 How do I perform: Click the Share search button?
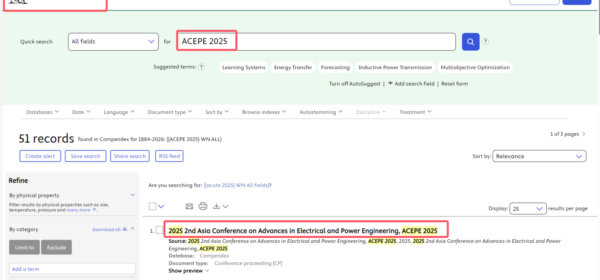point(130,156)
